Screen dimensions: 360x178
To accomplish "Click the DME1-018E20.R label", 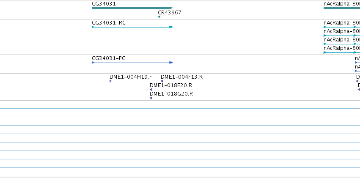I will point(171,85).
